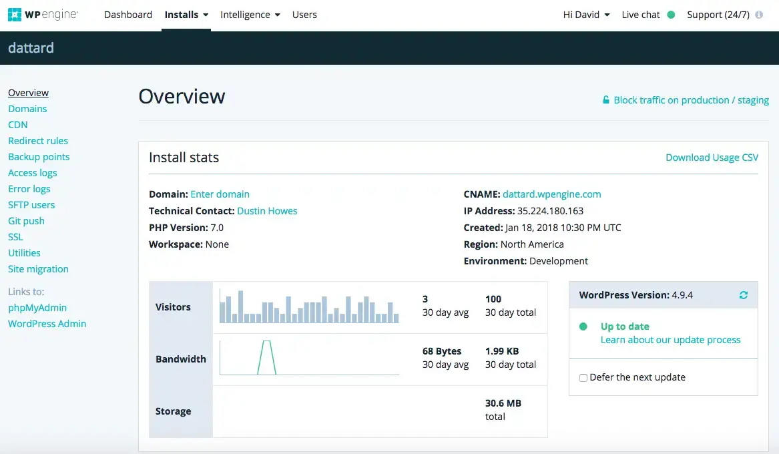Click the Created date Jan 18, 2018
The height and width of the screenshot is (454, 779).
pyautogui.click(x=563, y=228)
